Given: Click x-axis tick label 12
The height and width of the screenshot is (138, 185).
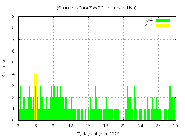Looking at the screenshot, I should pos(71,126).
